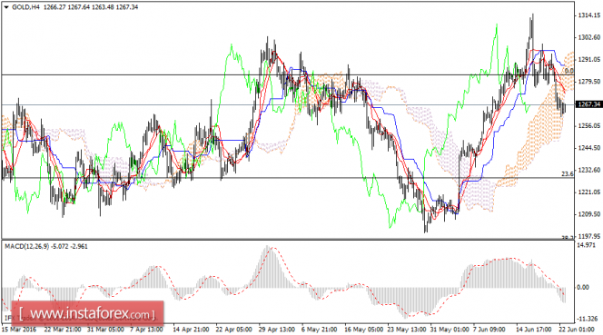Viewport: 603px width, 335px height.
Task: Click the 7 Jun 09:00 time label
Action: pos(489,330)
